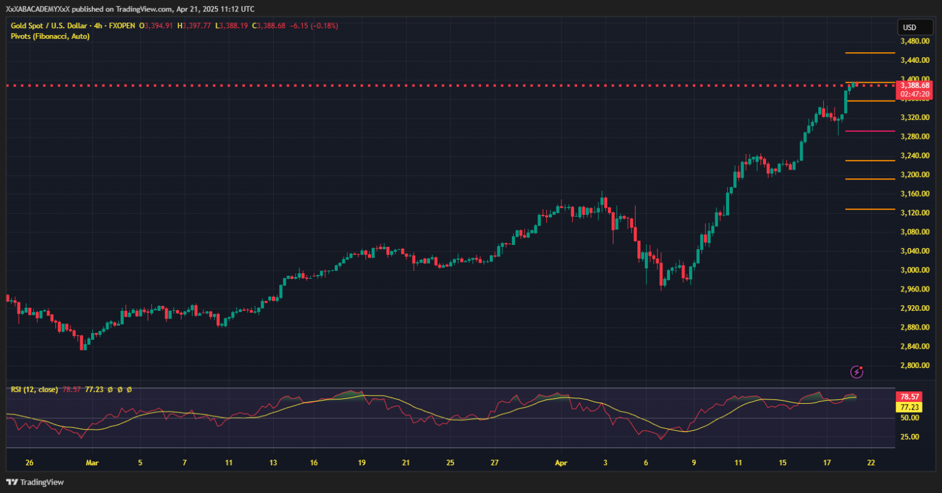The width and height of the screenshot is (942, 493).
Task: Click the Mar label on the time axis
Action: (92, 463)
